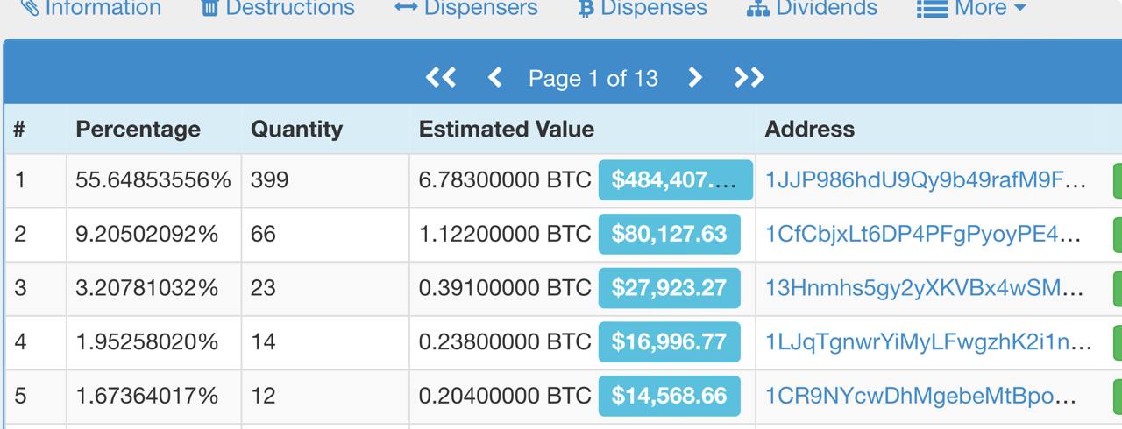Select percentage 3.20781032%
This screenshot has width=1122, height=429.
pyautogui.click(x=147, y=288)
